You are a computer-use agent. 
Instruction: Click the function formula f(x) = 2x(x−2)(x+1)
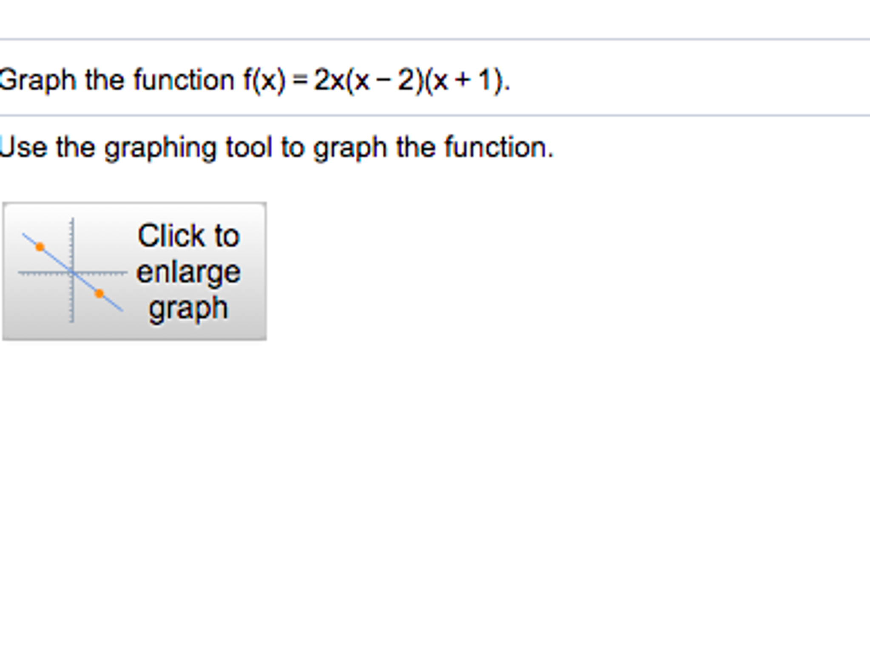(376, 80)
